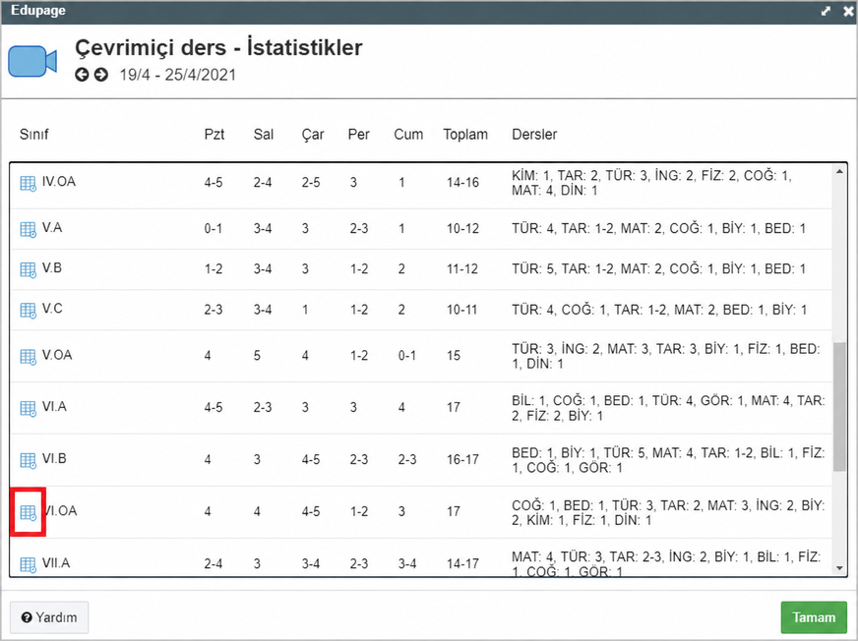858x641 pixels.
Task: Open timetable icon for class V.OA
Action: tap(28, 357)
